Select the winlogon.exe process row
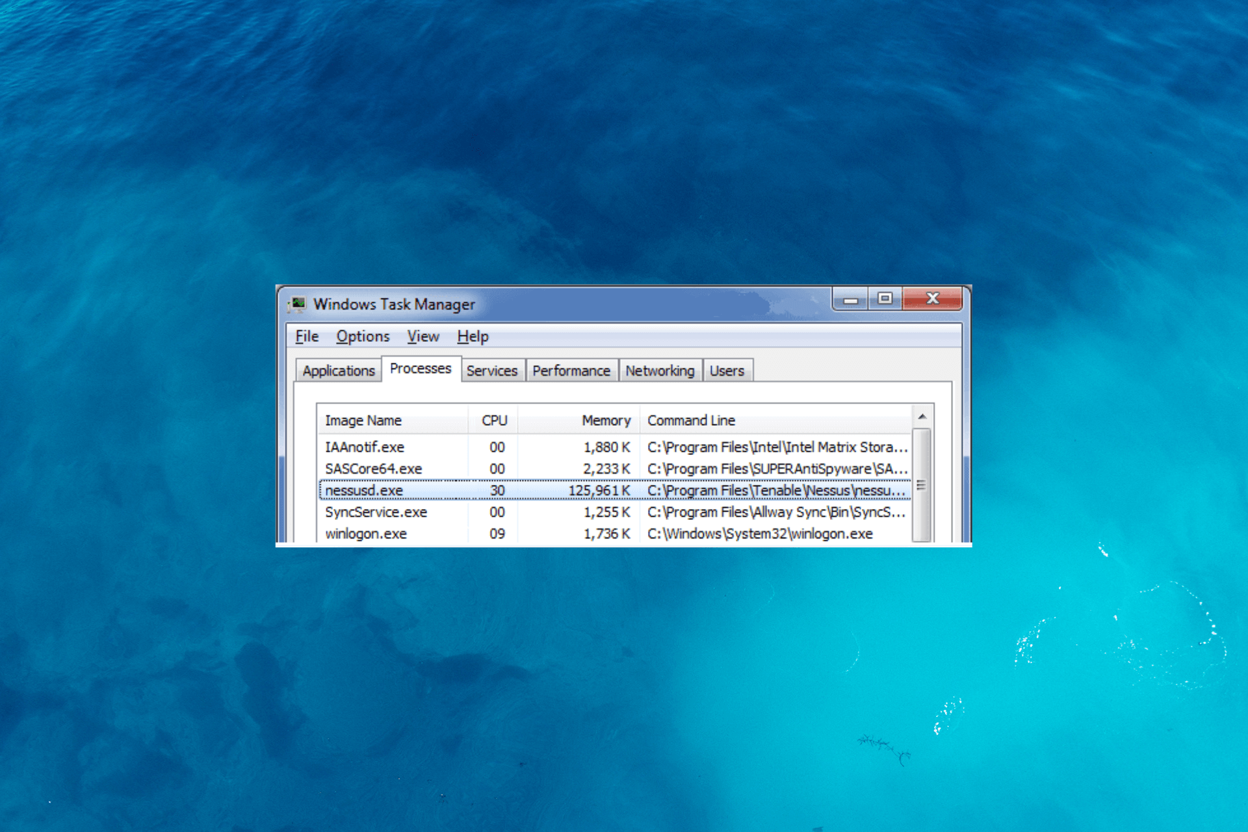1248x832 pixels. (615, 534)
